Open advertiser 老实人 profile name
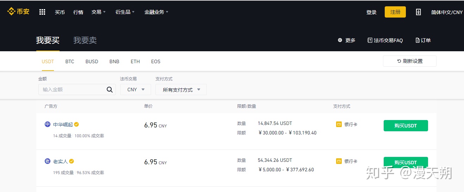Viewport: 464px width, 192px height. tap(60, 161)
